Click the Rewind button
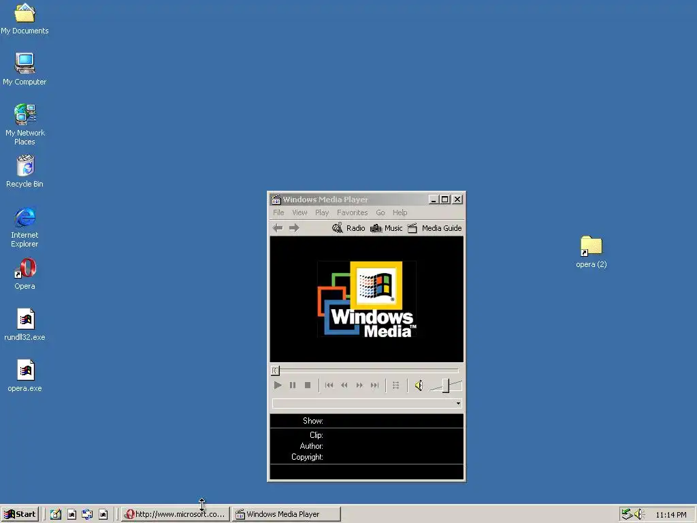697x523 pixels. click(344, 385)
